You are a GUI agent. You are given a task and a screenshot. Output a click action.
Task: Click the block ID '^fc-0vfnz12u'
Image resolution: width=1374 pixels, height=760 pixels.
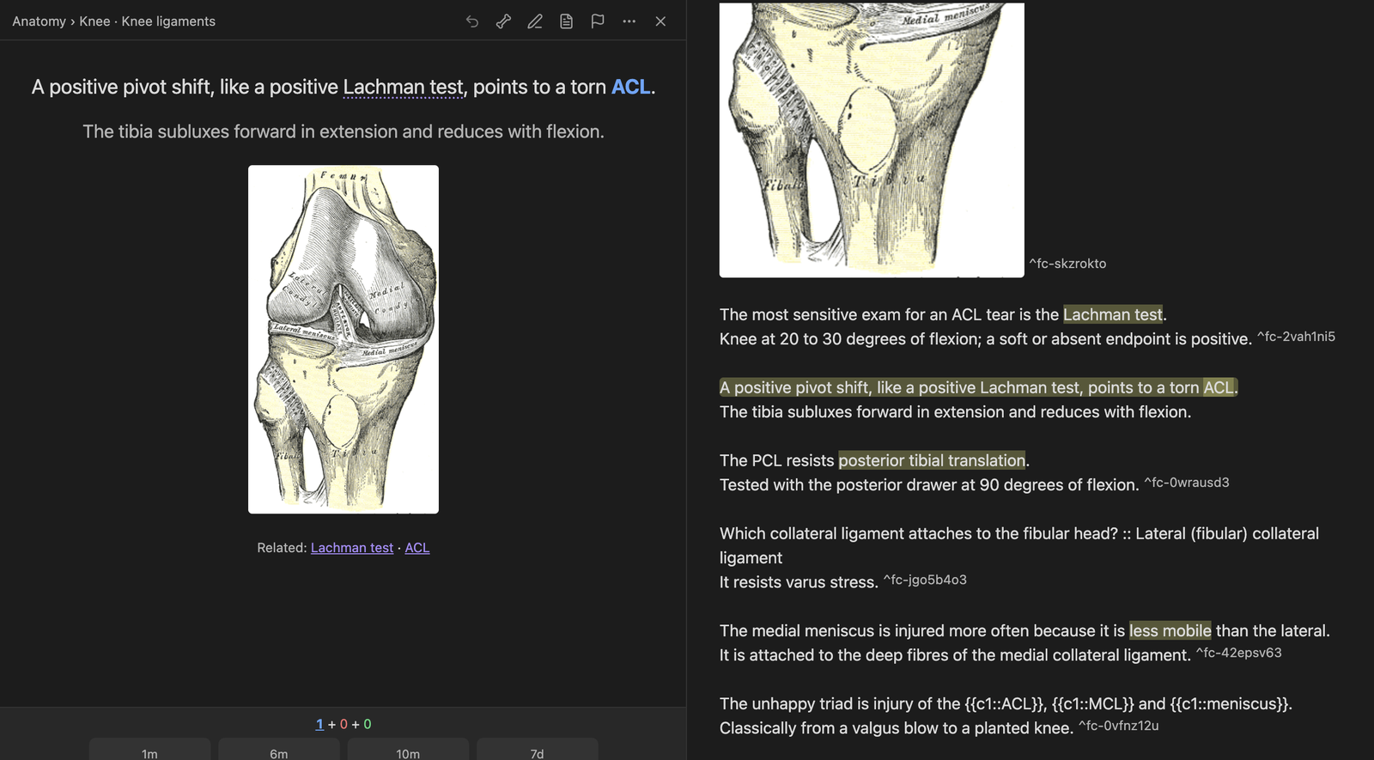1119,726
